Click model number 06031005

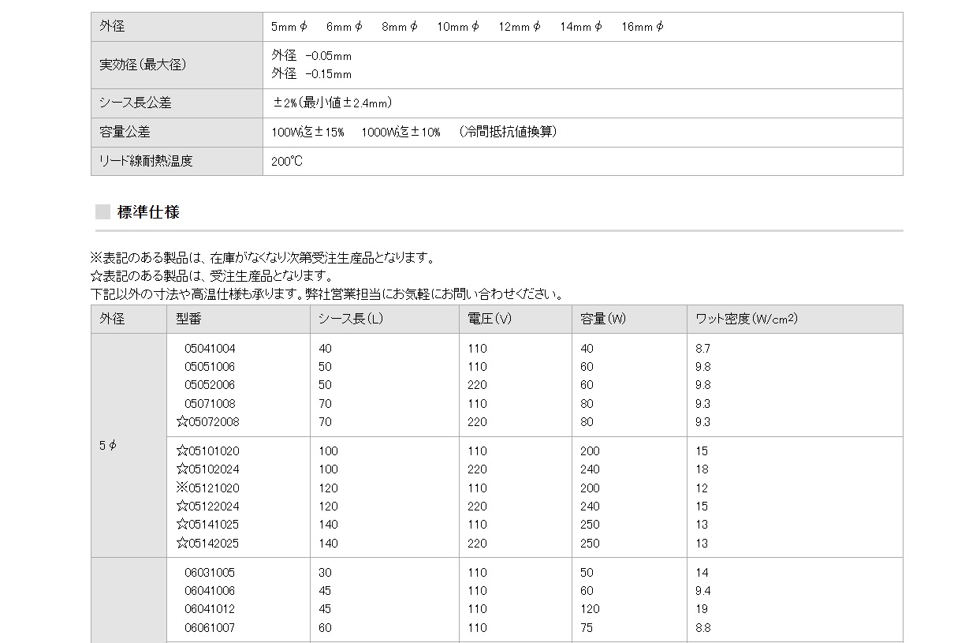tap(210, 572)
